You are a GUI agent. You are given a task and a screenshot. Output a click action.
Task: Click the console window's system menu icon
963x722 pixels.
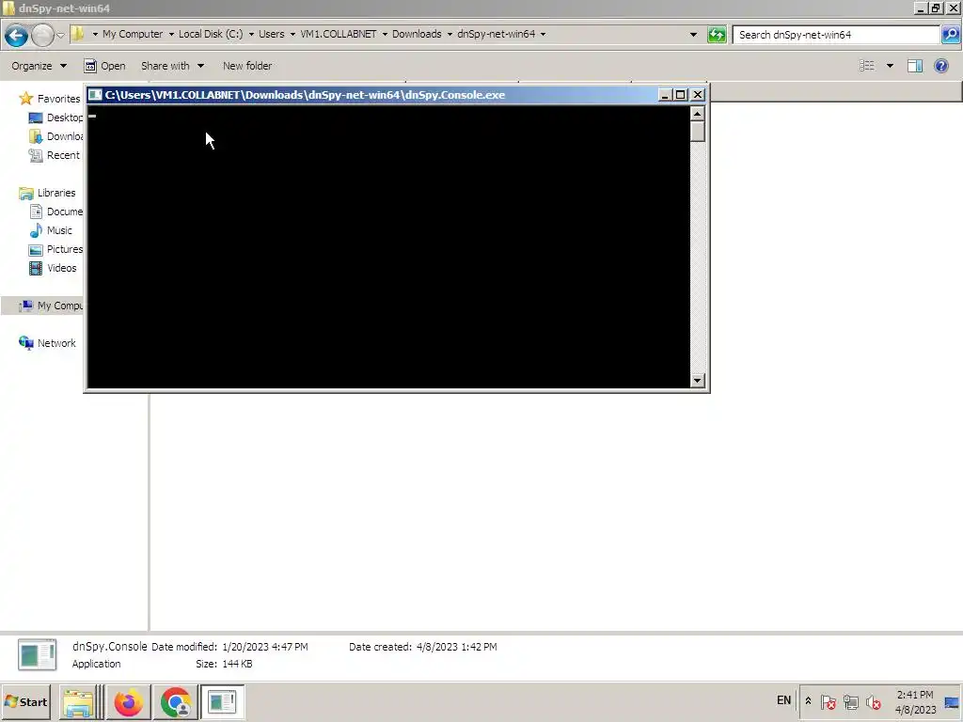95,95
